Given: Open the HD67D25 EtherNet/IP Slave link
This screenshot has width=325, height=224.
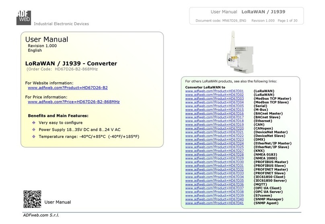Looking at the screenshot, I should click(x=214, y=147).
